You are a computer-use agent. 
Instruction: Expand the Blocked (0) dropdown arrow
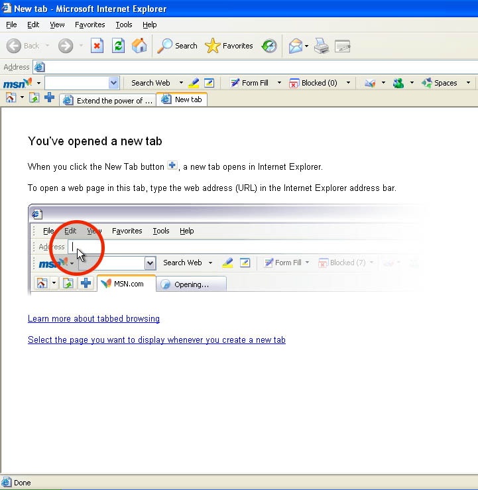[x=348, y=83]
